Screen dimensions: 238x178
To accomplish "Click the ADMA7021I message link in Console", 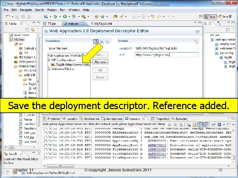I will coord(157,145).
